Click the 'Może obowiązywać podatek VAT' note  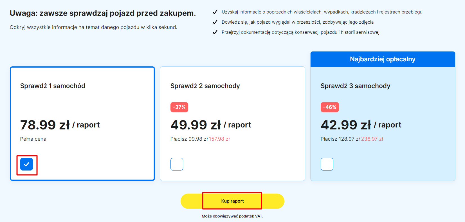coord(232,216)
